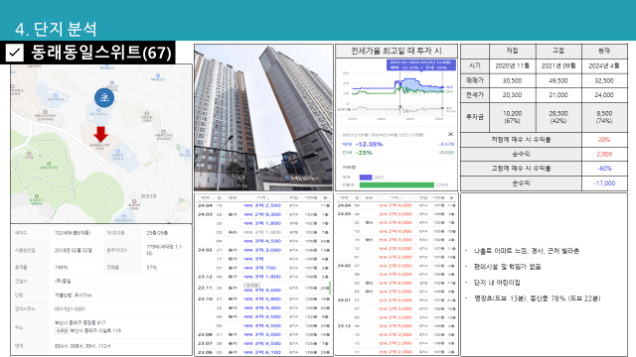The image size is (636, 357).
Task: Click the -12.35% sale change value
Action: click(369, 144)
